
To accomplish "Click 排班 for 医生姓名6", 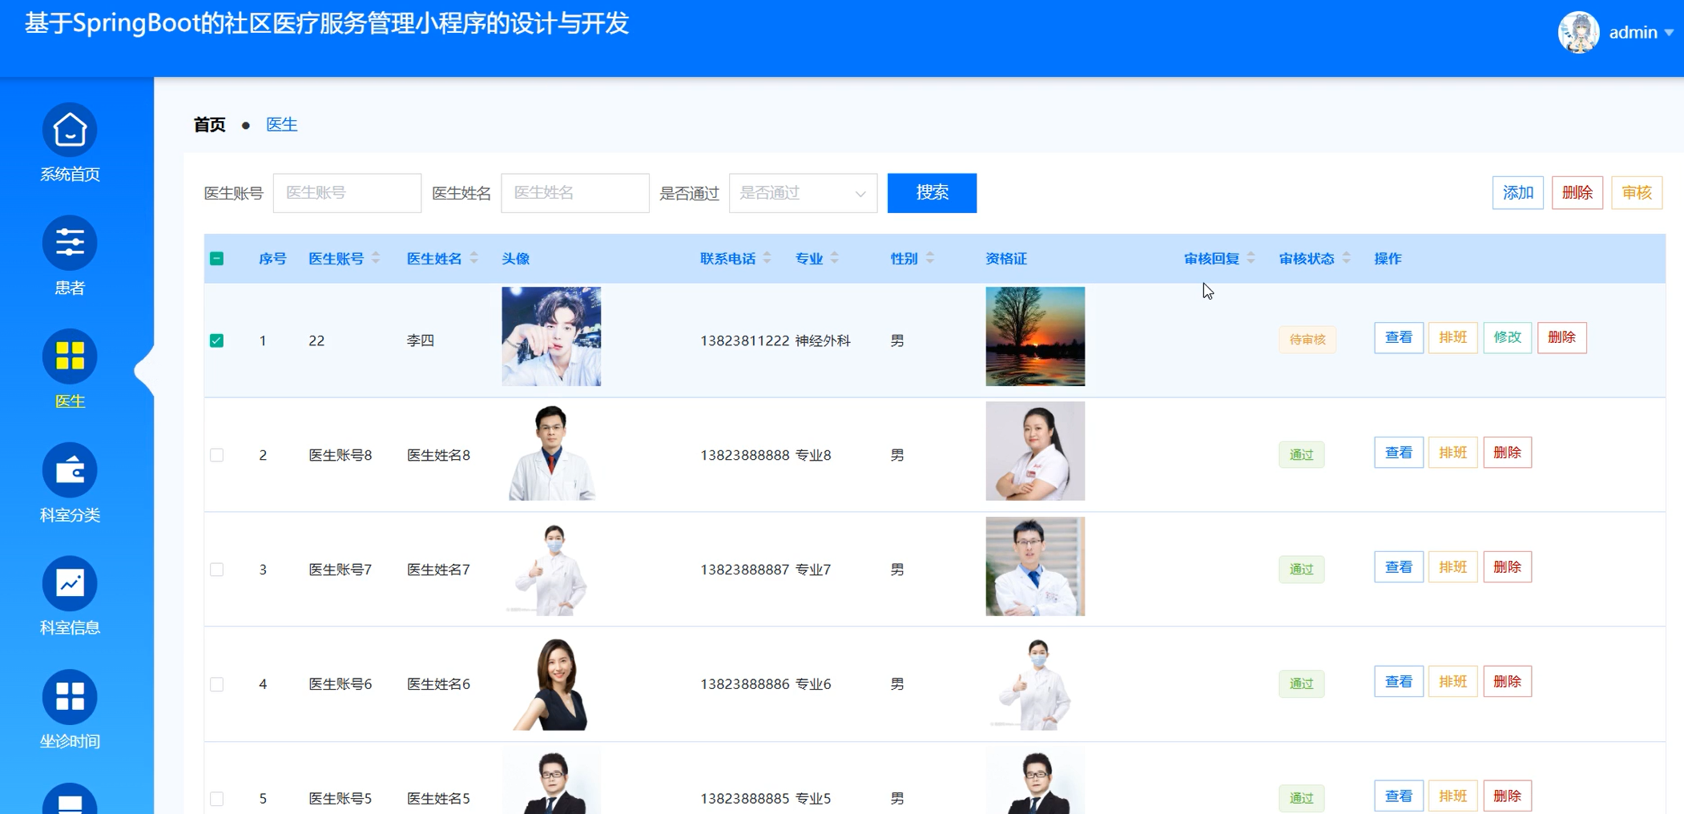I will 1453,682.
